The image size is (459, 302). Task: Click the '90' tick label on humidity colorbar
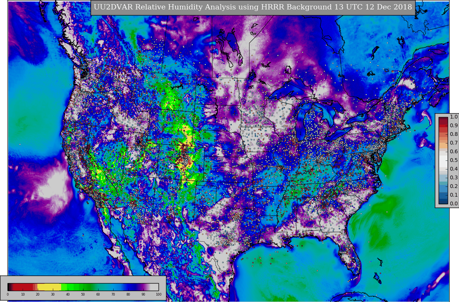pos(143,294)
